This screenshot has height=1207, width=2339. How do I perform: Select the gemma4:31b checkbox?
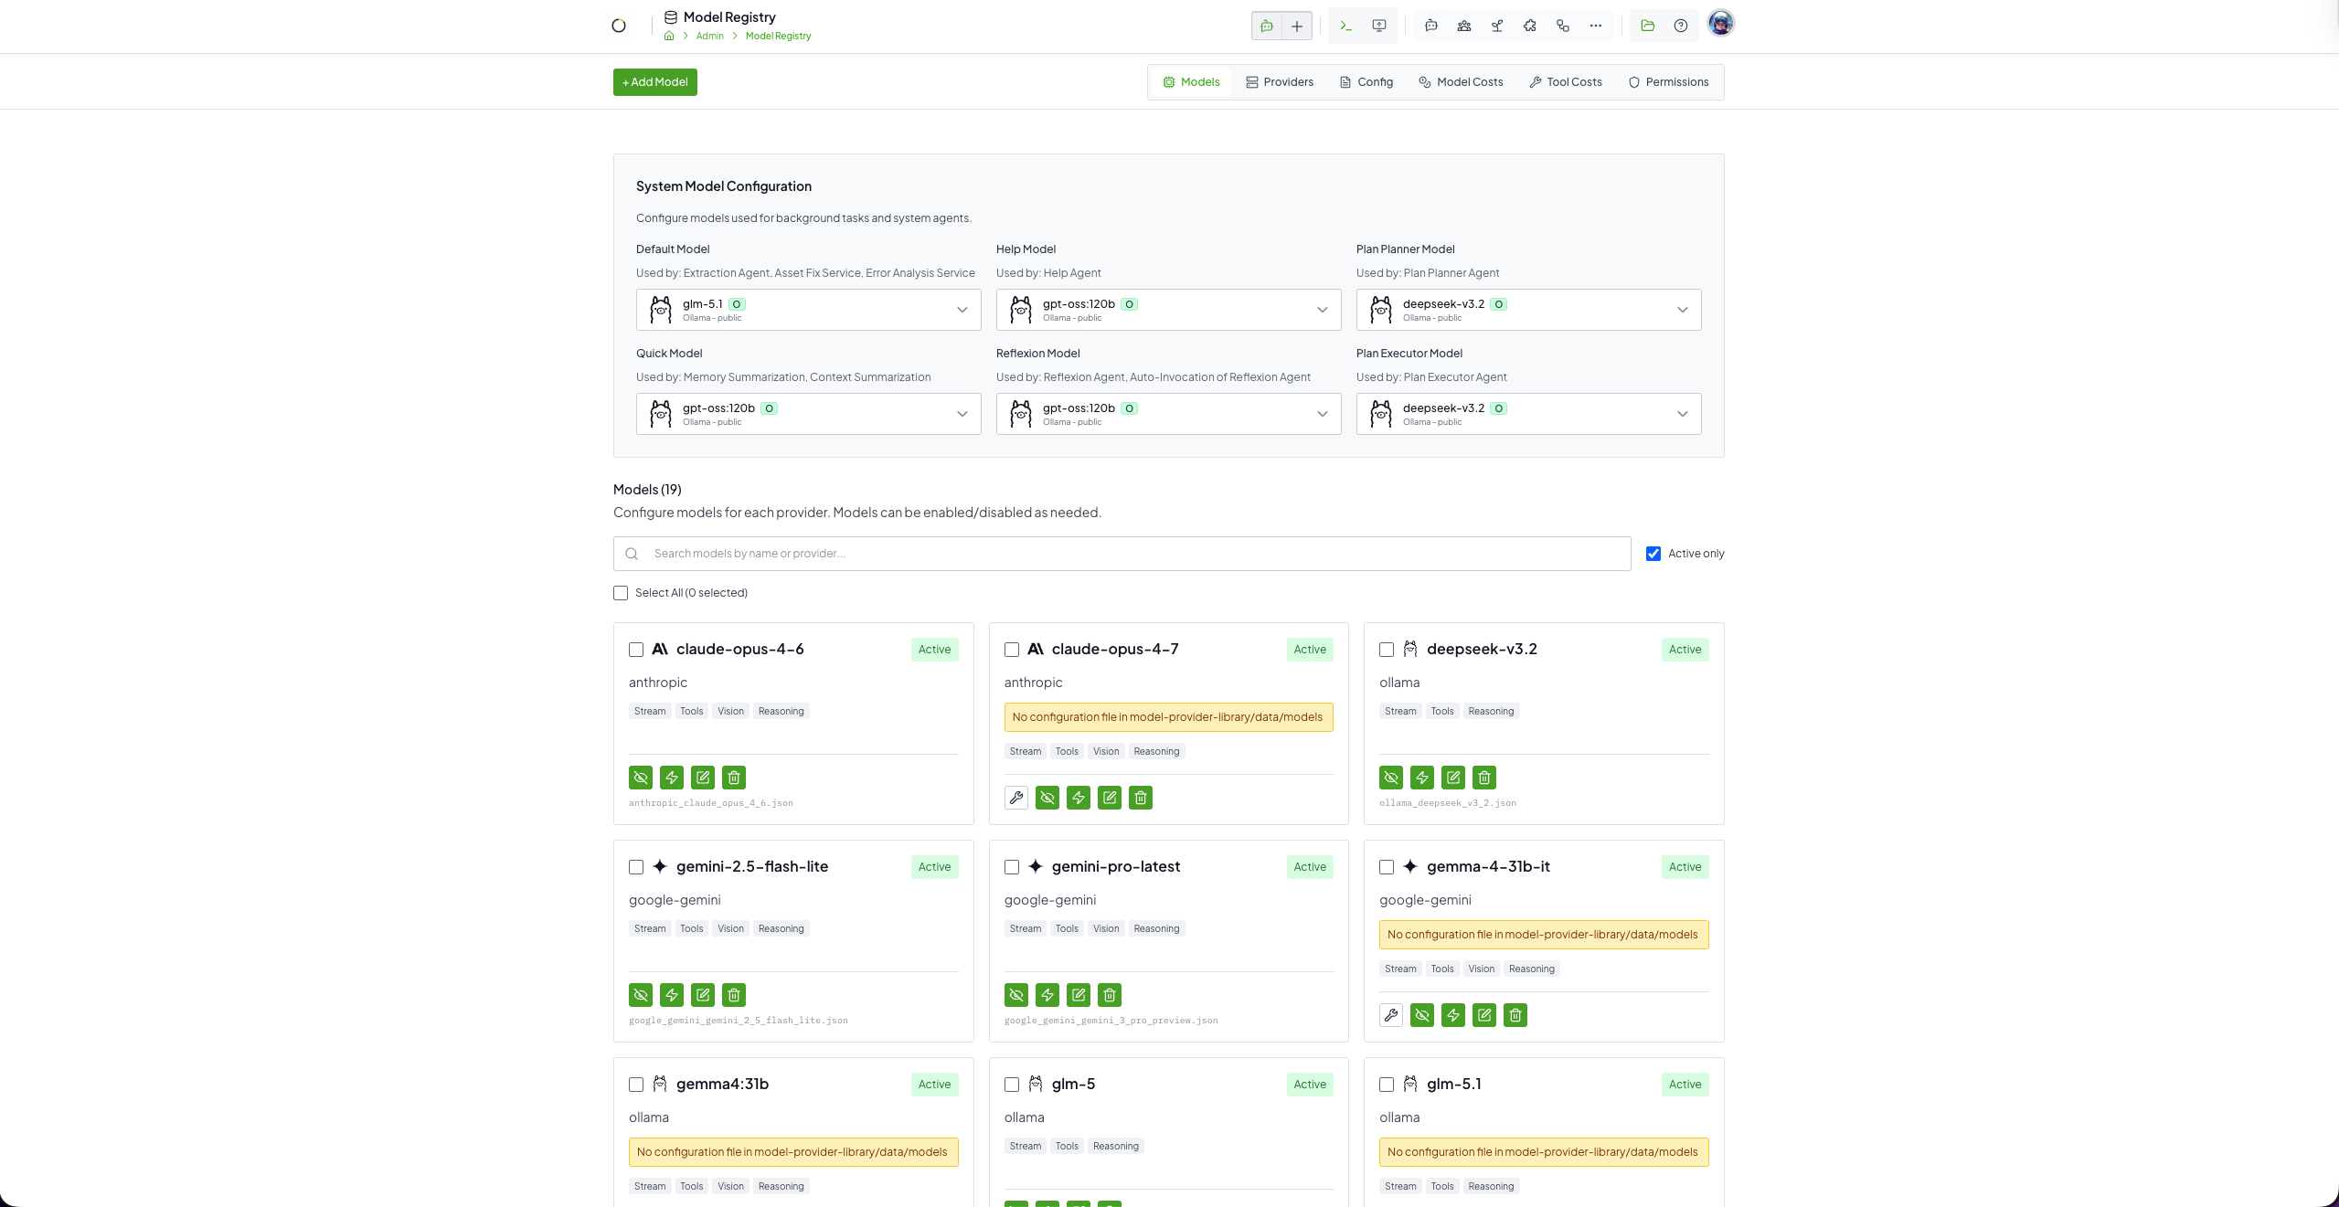(x=636, y=1085)
